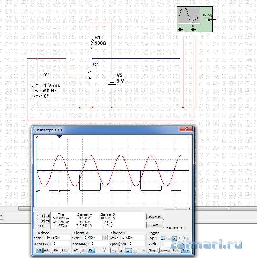
Task: Click Channel_B reading 1.411 V
Action: coord(107,222)
